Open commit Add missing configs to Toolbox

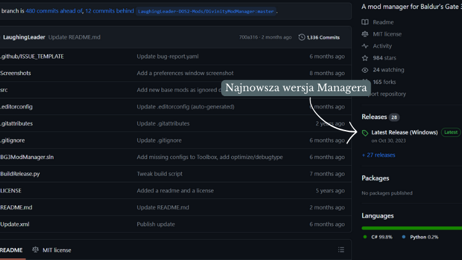[210, 157]
